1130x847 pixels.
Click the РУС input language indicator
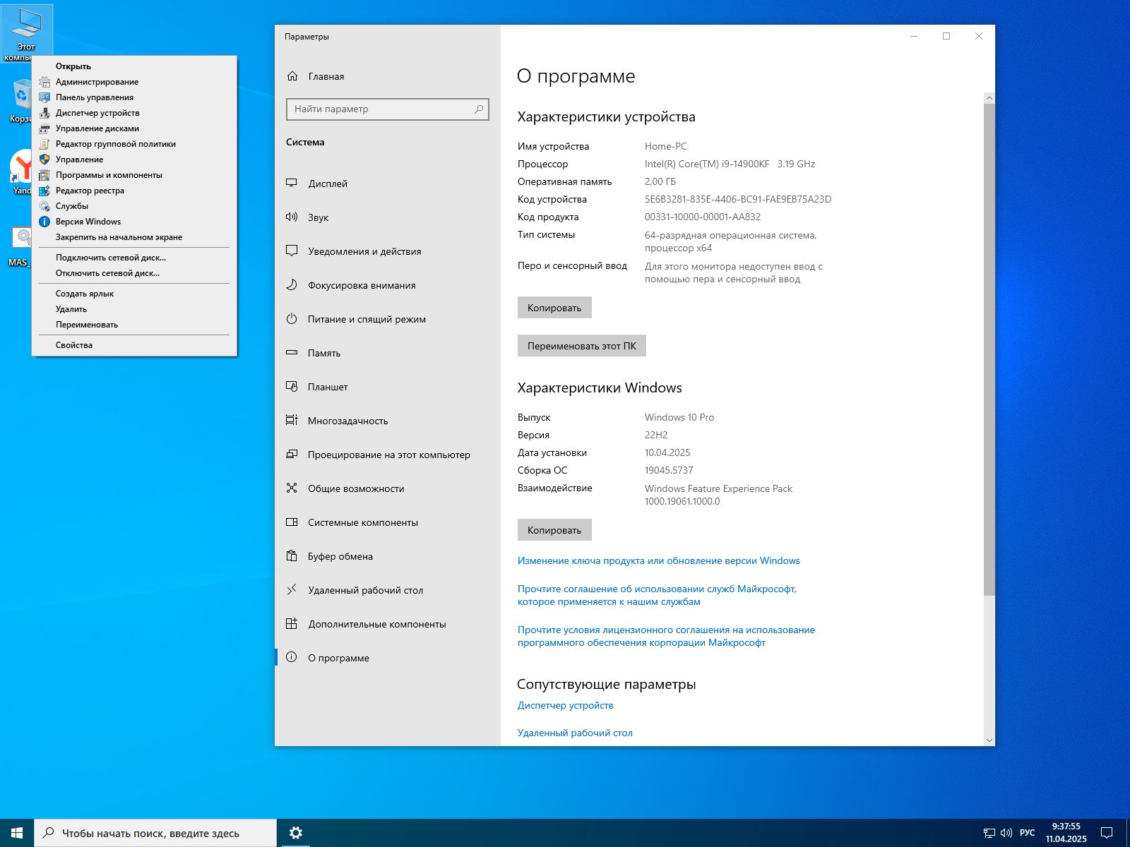(1028, 833)
